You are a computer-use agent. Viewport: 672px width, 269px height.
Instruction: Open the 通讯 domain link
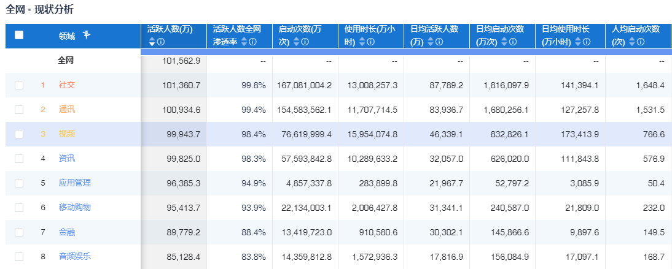[67, 110]
